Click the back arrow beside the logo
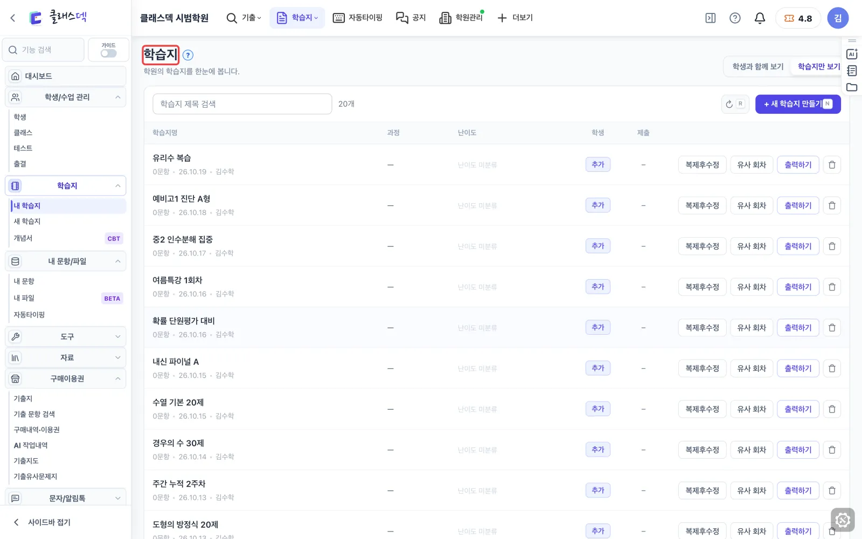 (13, 18)
